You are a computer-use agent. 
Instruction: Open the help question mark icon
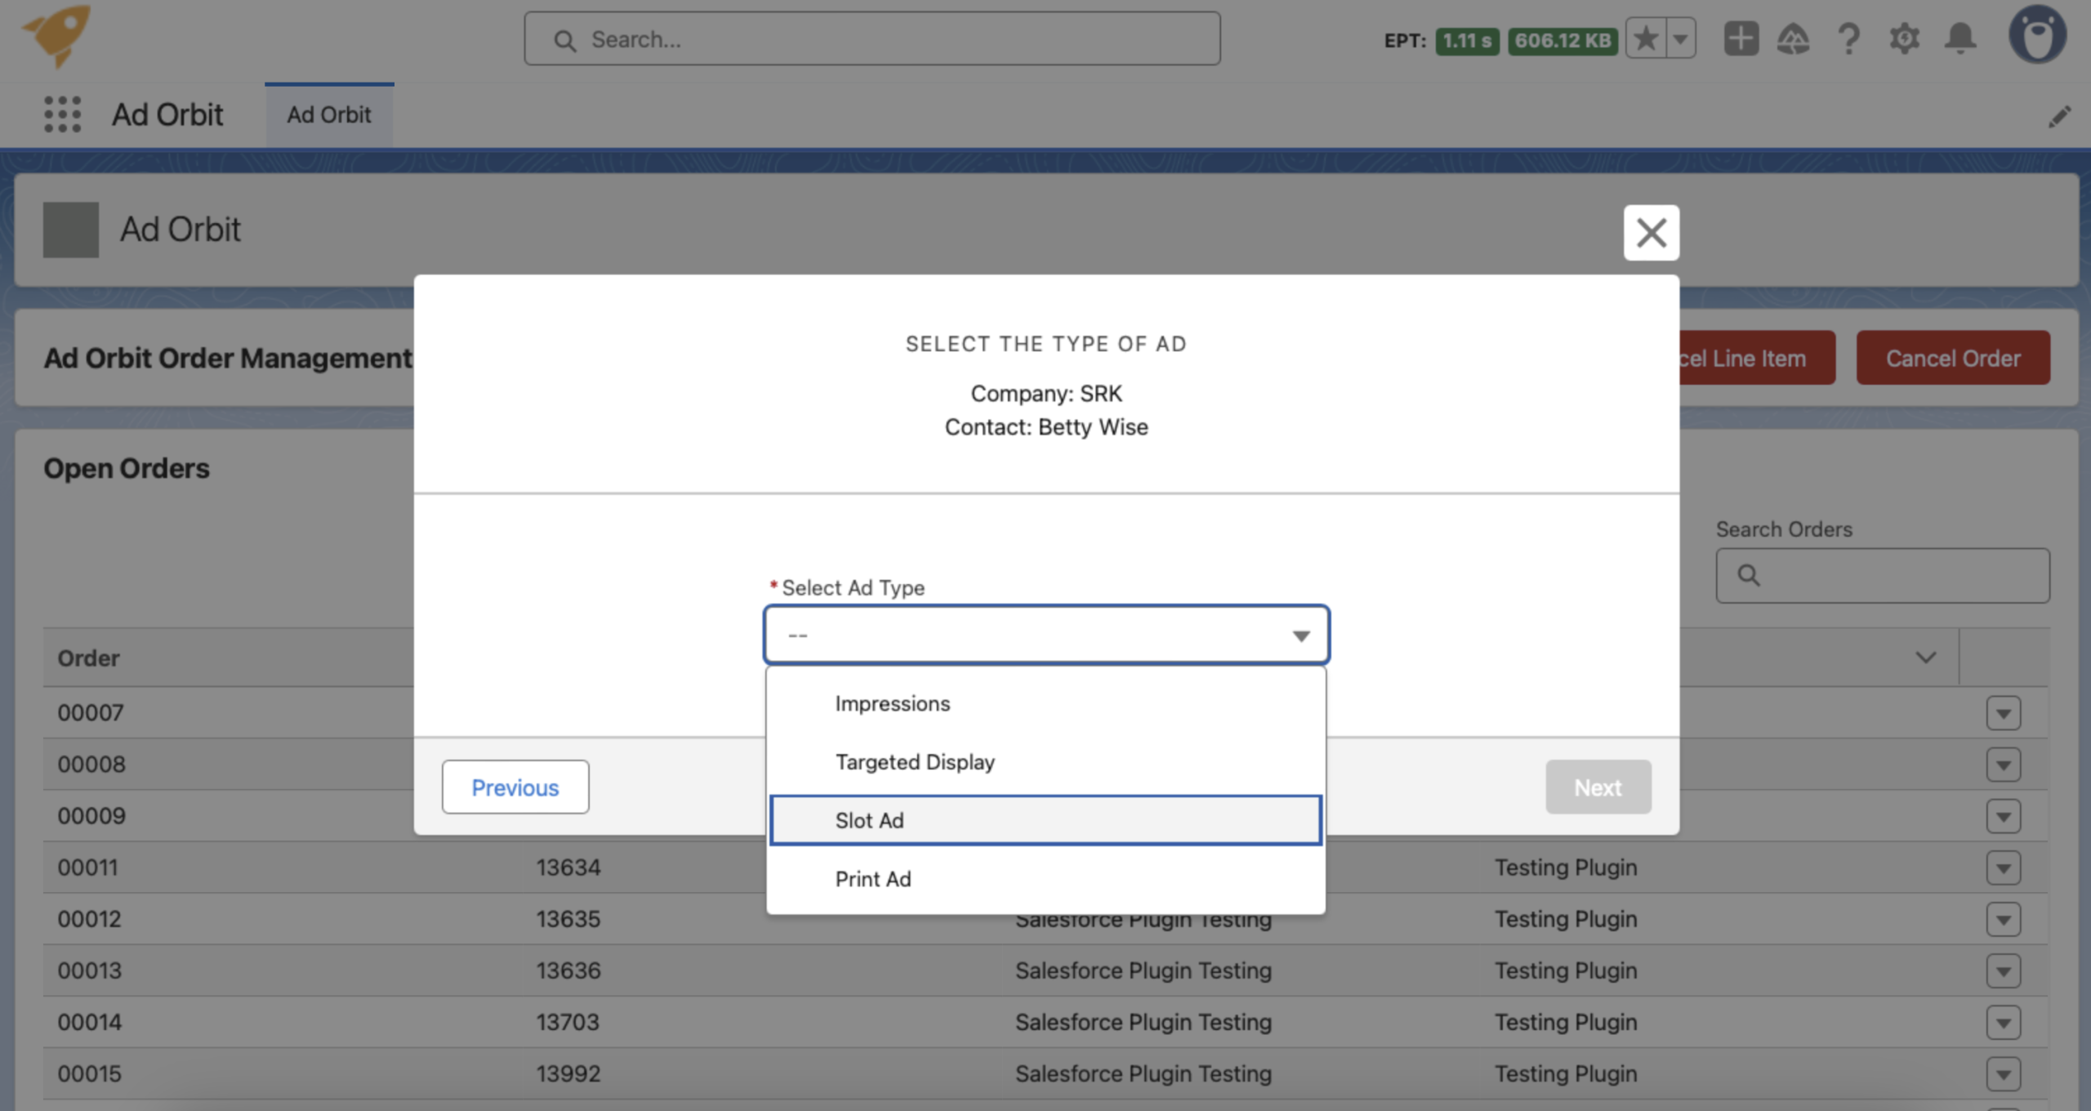pos(1848,38)
